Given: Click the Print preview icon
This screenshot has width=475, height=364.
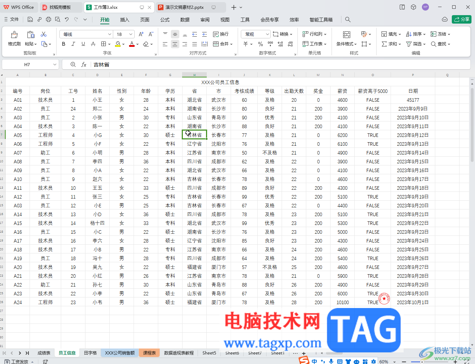Looking at the screenshot, I should pyautogui.click(x=58, y=20).
